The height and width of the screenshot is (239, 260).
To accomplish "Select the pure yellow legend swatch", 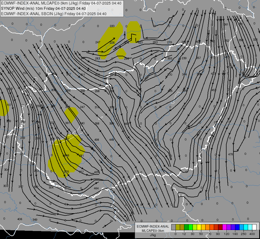I will pyautogui.click(x=199, y=227).
